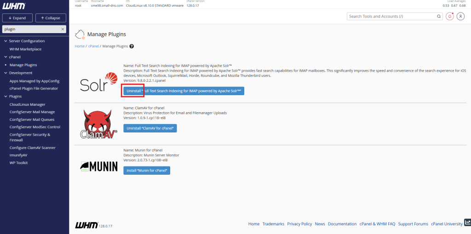Open footer Privacy Policy link
The image size is (471, 234).
[299, 224]
